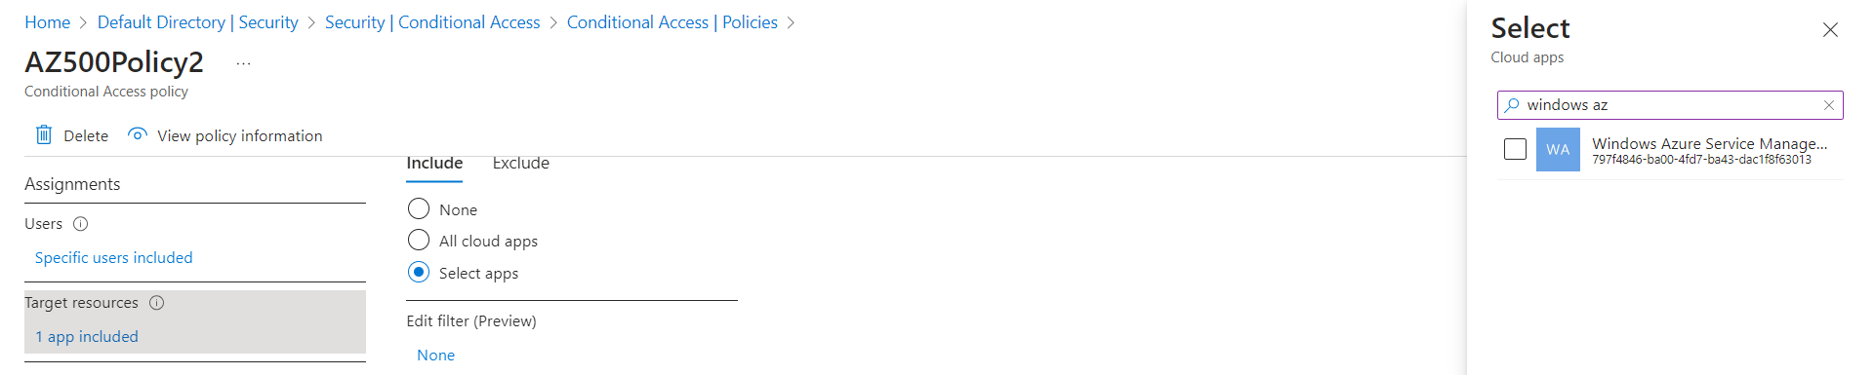The height and width of the screenshot is (375, 1874).
Task: Switch to the Exclude tab
Action: [521, 164]
